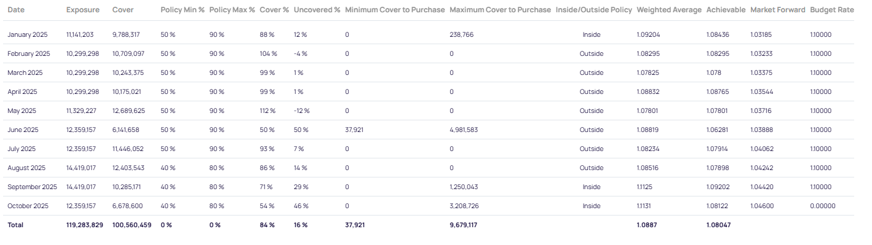
Task: Select the Cover % column header
Action: [274, 10]
